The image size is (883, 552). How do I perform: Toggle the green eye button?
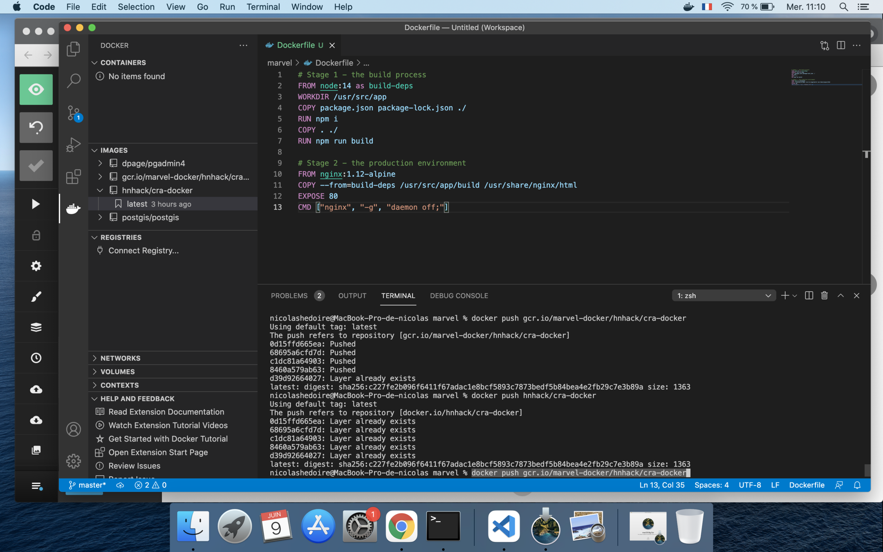(36, 90)
